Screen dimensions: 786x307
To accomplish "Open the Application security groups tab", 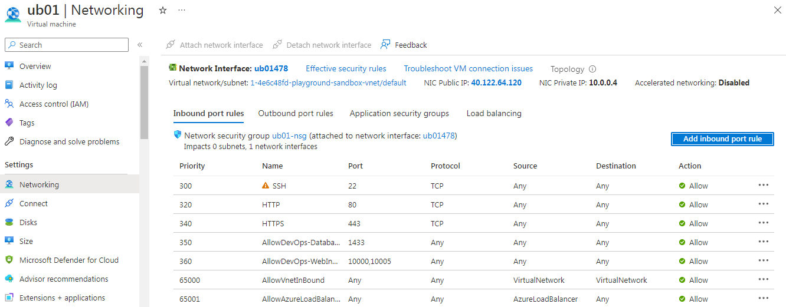I will pos(399,113).
